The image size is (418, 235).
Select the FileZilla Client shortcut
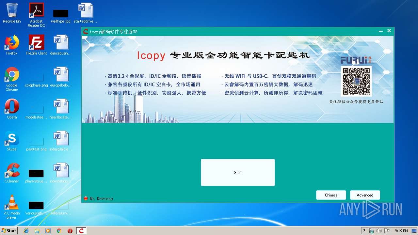pos(36,45)
